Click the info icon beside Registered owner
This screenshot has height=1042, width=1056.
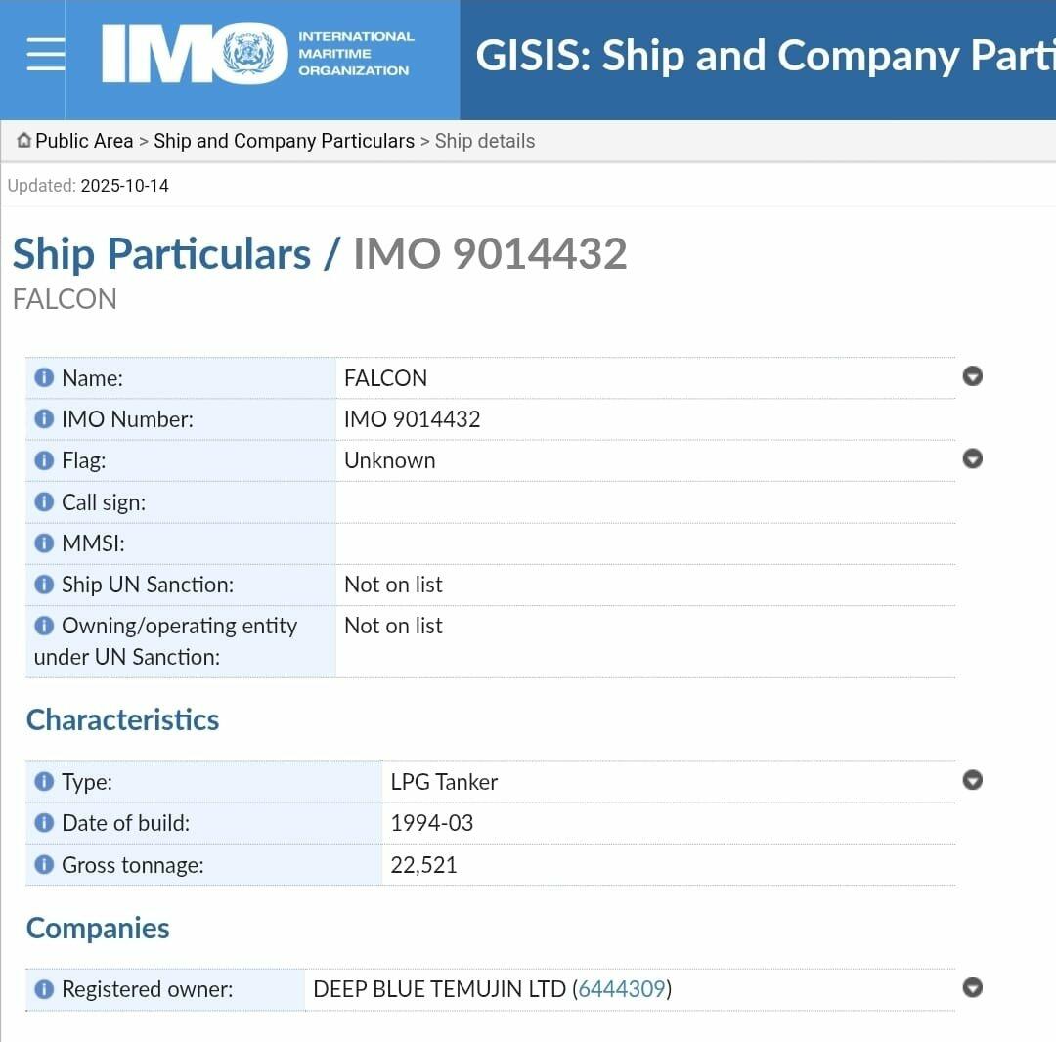click(x=44, y=989)
